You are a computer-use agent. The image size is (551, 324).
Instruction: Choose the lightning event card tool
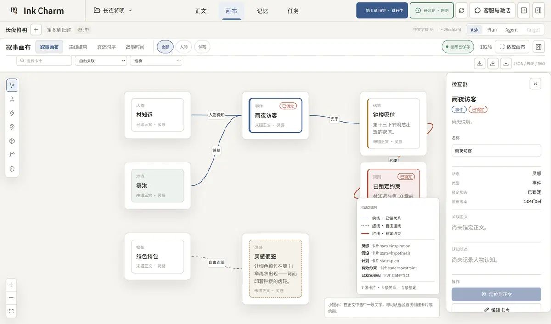click(12, 113)
